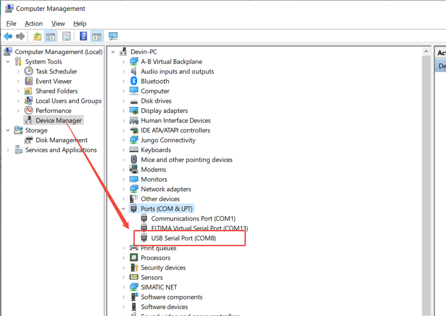Click the Task Scheduler clock icon
The height and width of the screenshot is (316, 446).
point(29,71)
